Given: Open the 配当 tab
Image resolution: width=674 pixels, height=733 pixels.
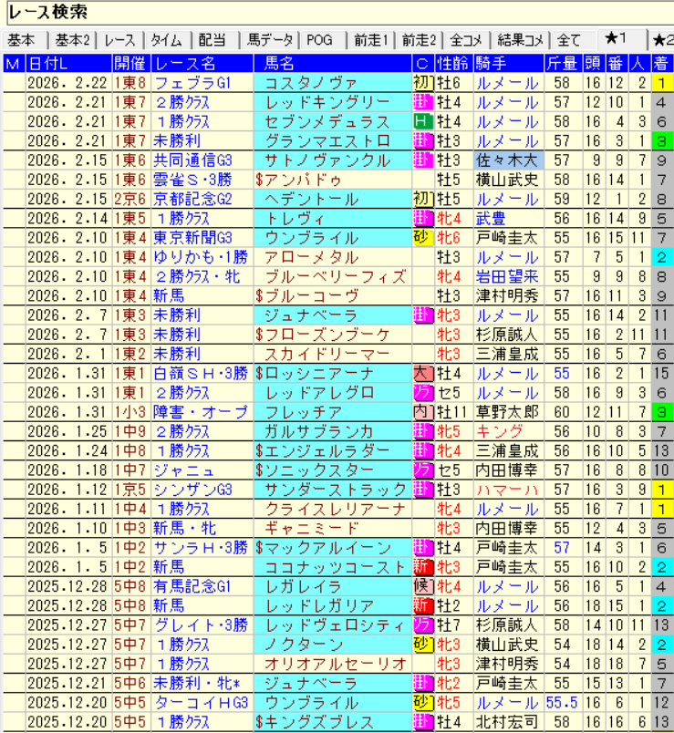Looking at the screenshot, I should coord(214,41).
